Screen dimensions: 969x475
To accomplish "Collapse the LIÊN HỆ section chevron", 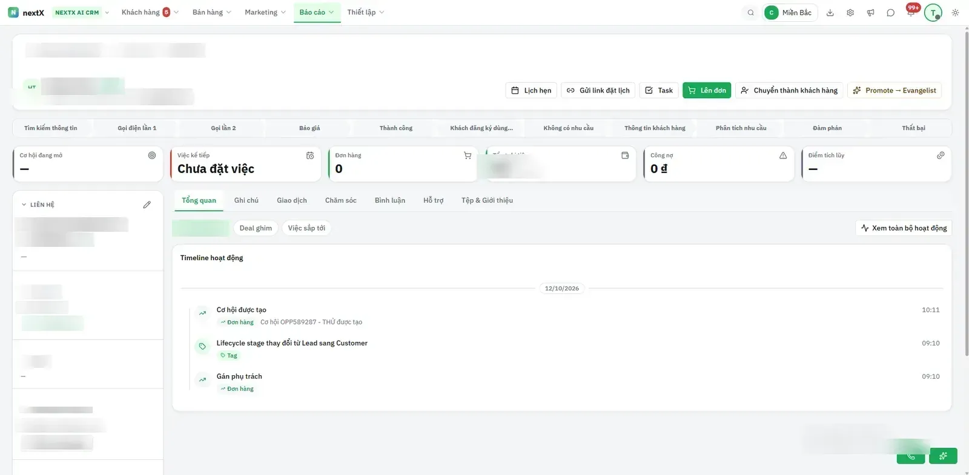I will pyautogui.click(x=24, y=205).
